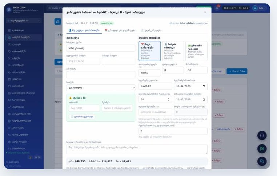Select the one-time full payment option card
Image resolution: width=277 pixels, height=176 pixels.
[196, 51]
